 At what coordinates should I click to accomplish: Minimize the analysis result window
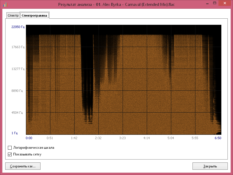207,3
